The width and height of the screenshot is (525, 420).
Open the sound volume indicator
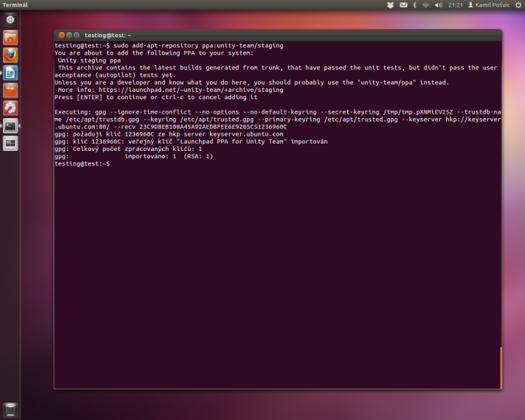click(439, 5)
